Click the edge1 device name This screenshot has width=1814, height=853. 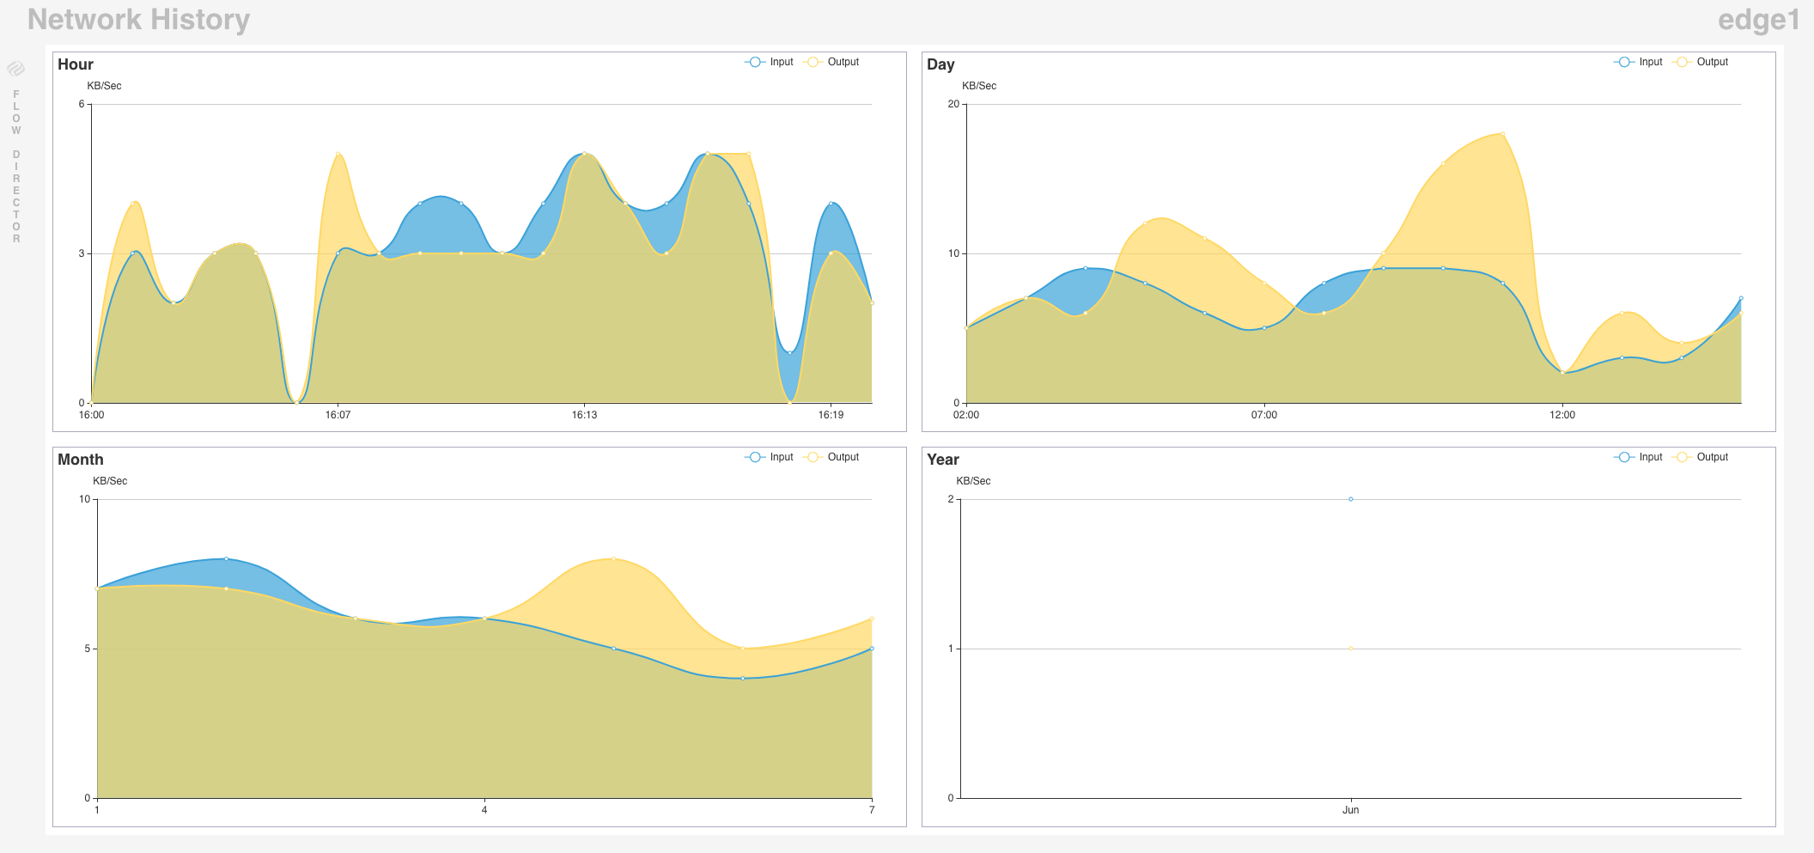pos(1758,19)
